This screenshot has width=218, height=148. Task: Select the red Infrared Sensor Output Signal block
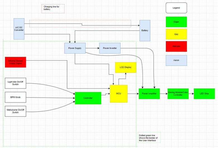tap(15, 62)
